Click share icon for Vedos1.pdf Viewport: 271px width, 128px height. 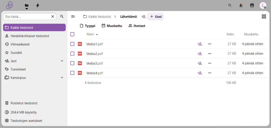click(x=200, y=44)
